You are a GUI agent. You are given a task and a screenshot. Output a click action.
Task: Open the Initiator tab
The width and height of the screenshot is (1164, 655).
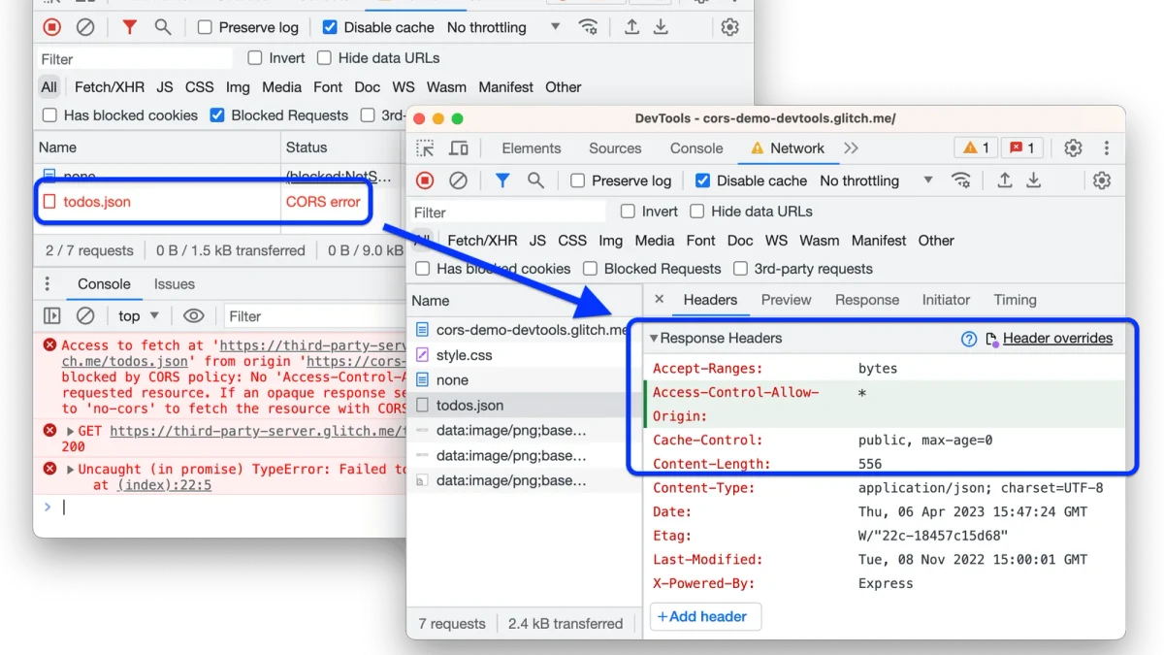tap(946, 300)
